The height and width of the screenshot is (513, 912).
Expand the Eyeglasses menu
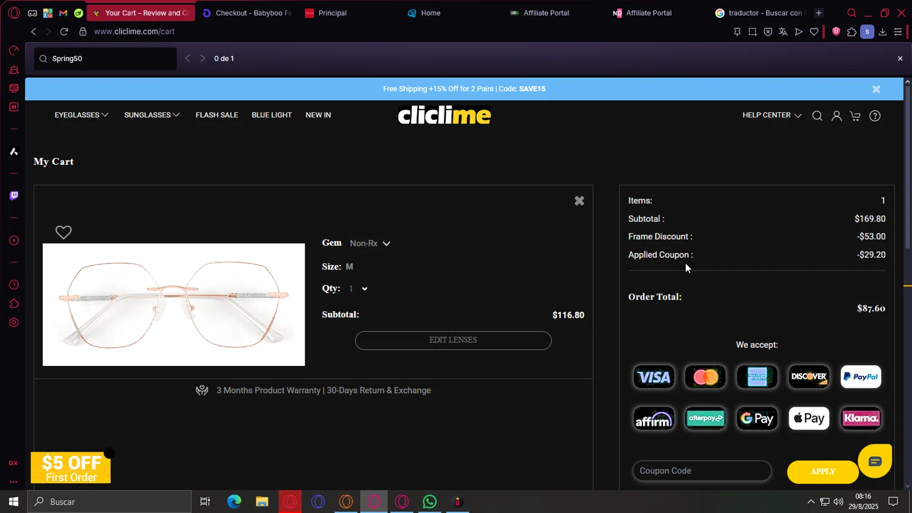(81, 115)
